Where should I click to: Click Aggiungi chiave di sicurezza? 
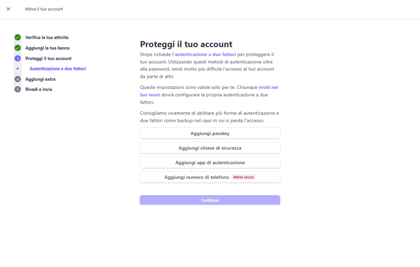(210, 147)
